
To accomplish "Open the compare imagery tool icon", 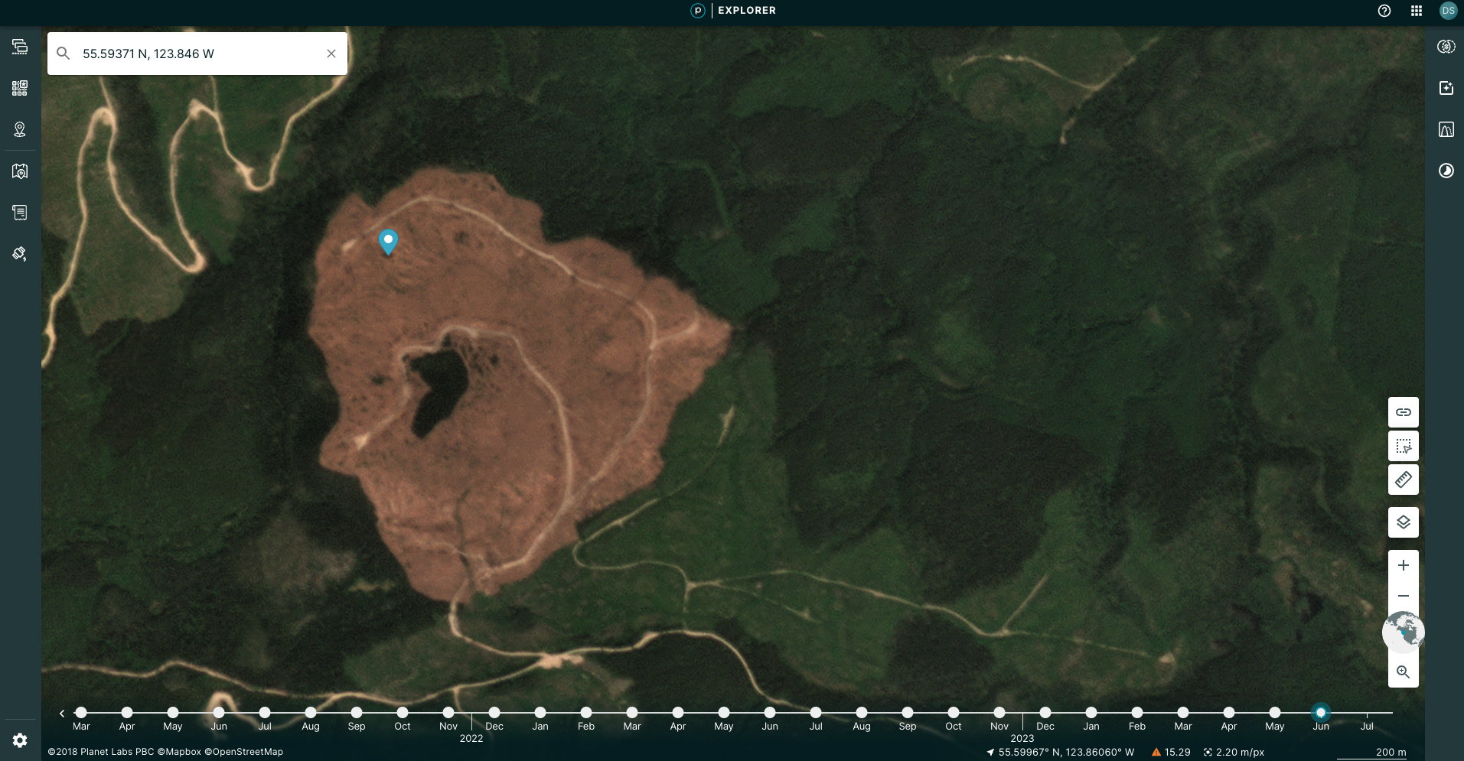I will tap(1446, 129).
